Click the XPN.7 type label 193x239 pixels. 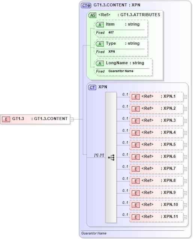tap(169, 169)
